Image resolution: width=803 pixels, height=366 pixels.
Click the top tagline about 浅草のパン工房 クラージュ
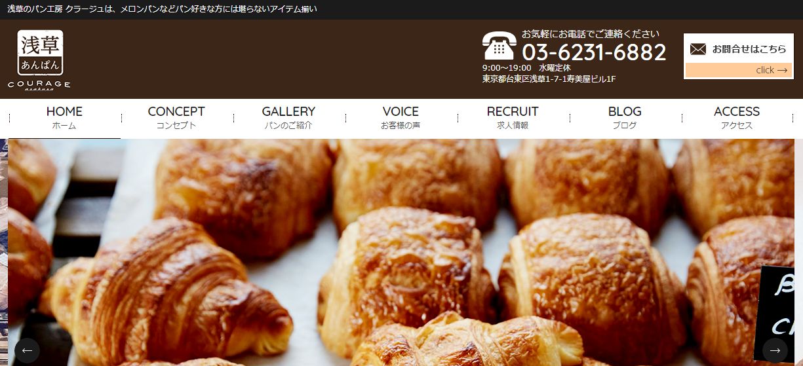[x=162, y=9]
